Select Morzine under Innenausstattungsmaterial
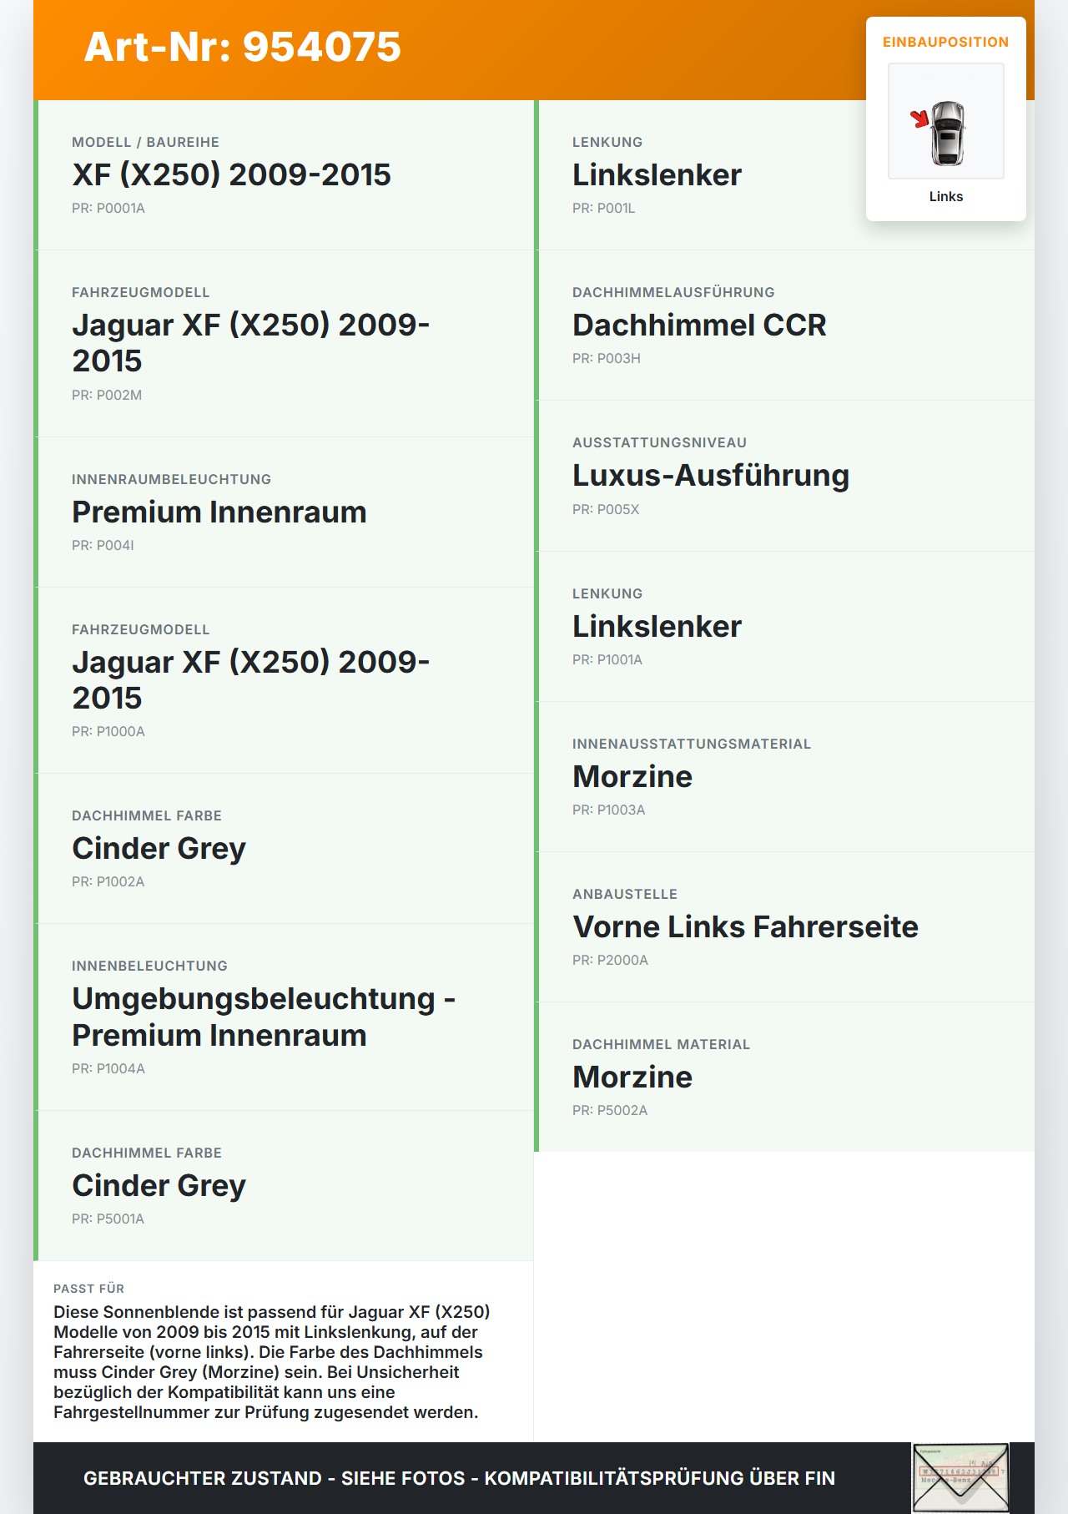Image resolution: width=1068 pixels, height=1514 pixels. (x=632, y=776)
